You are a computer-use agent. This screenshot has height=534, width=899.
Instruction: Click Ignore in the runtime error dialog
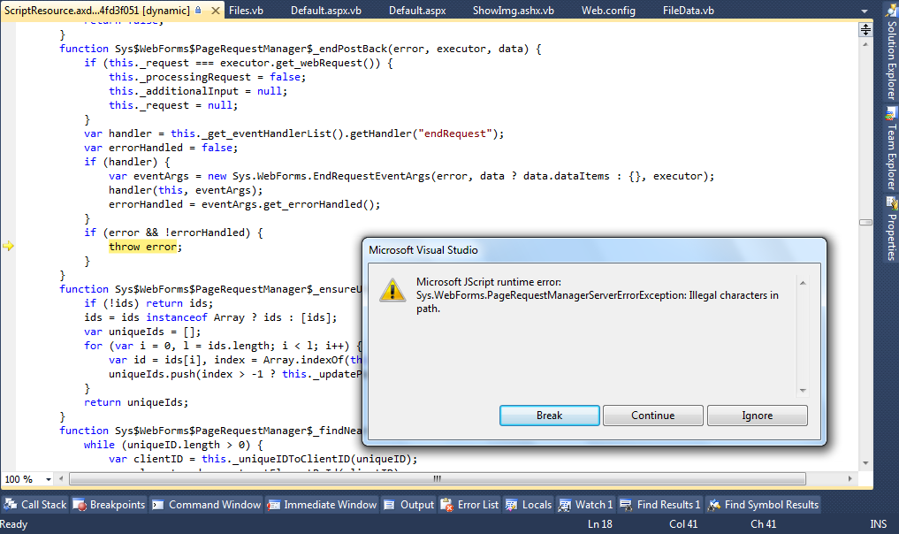tap(758, 416)
